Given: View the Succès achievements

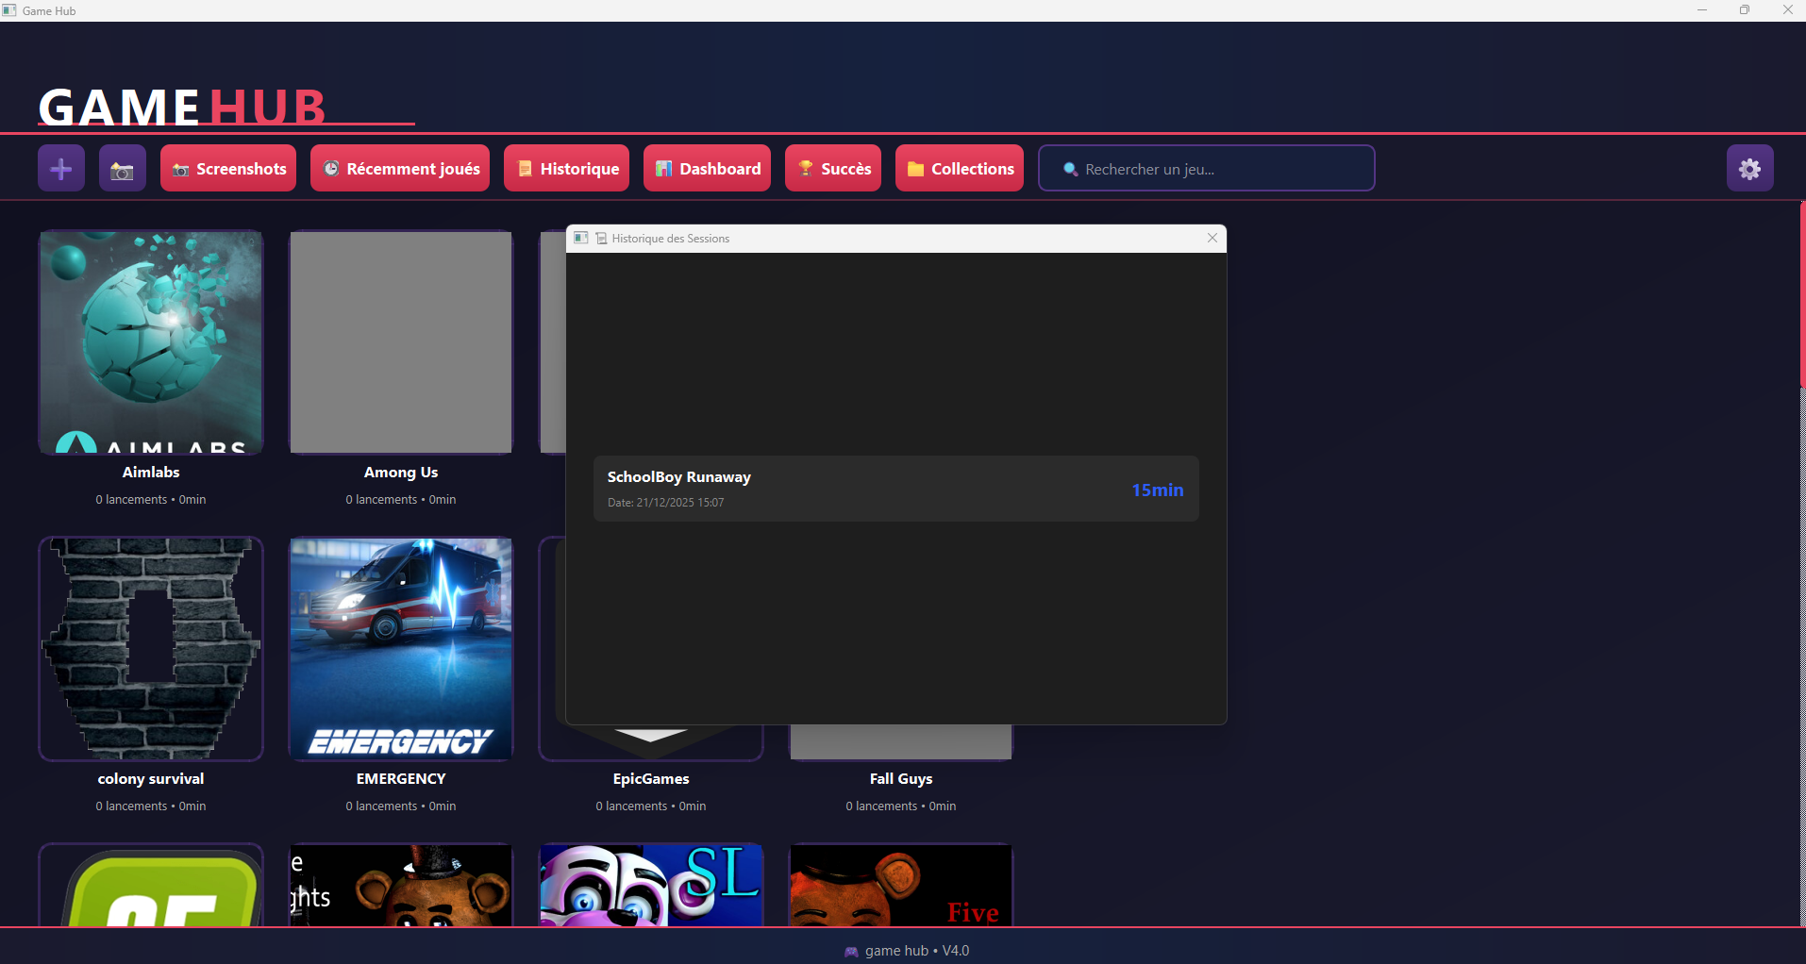Looking at the screenshot, I should (x=833, y=169).
